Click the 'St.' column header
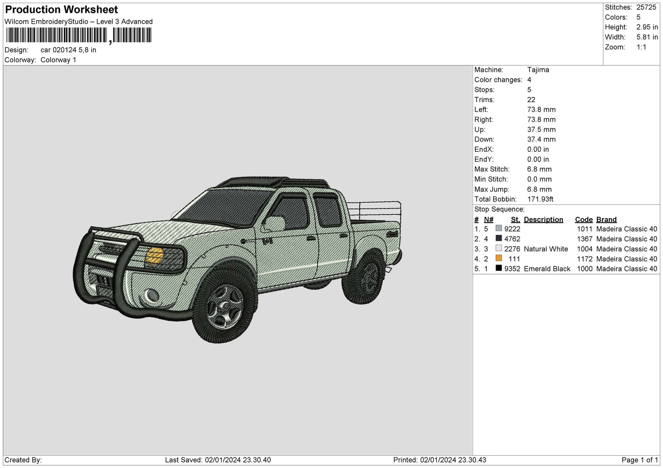 (515, 220)
